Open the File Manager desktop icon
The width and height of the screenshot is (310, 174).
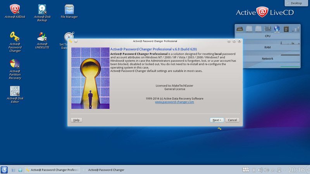(x=69, y=9)
